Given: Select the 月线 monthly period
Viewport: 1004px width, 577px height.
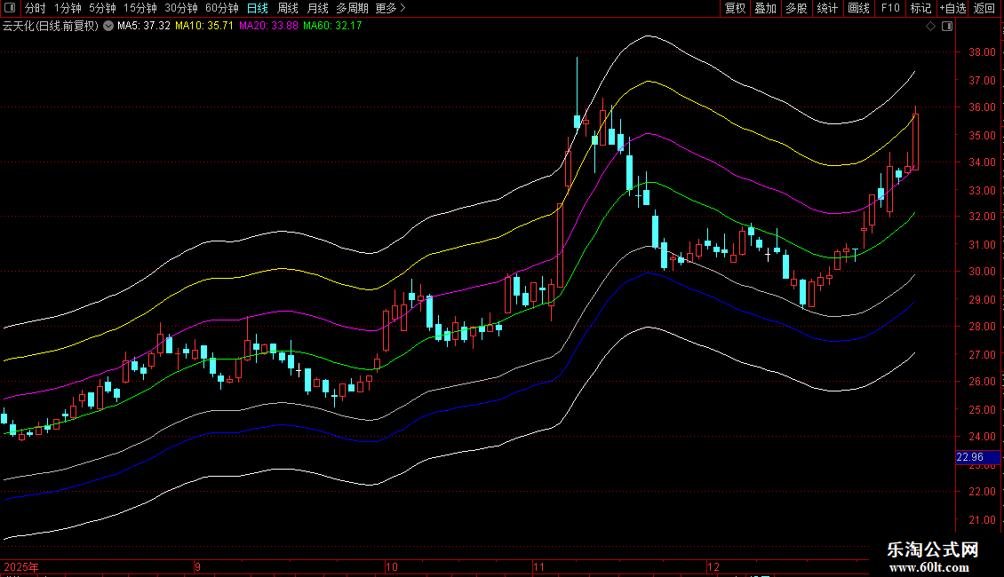Looking at the screenshot, I should (x=317, y=8).
